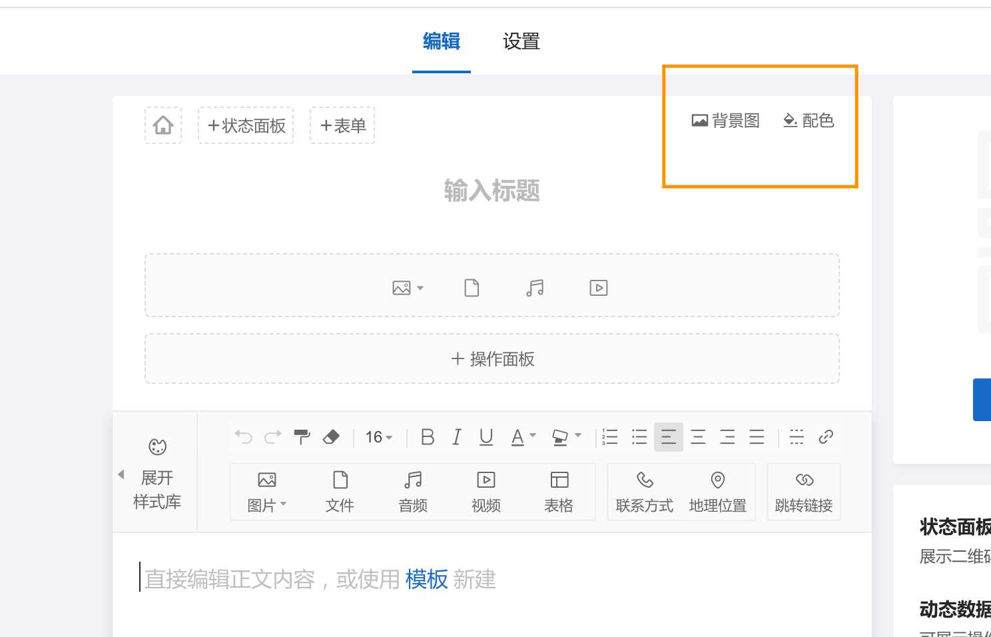The height and width of the screenshot is (637, 991).
Task: Click the undo arrow icon
Action: coord(243,437)
